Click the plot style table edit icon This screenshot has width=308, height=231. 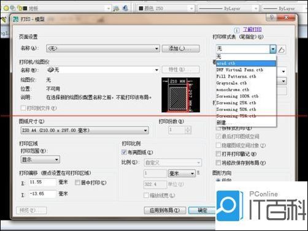coord(282,50)
